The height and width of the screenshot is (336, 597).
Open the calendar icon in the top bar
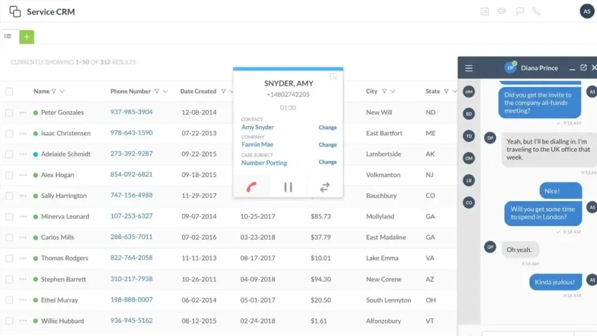coord(485,11)
